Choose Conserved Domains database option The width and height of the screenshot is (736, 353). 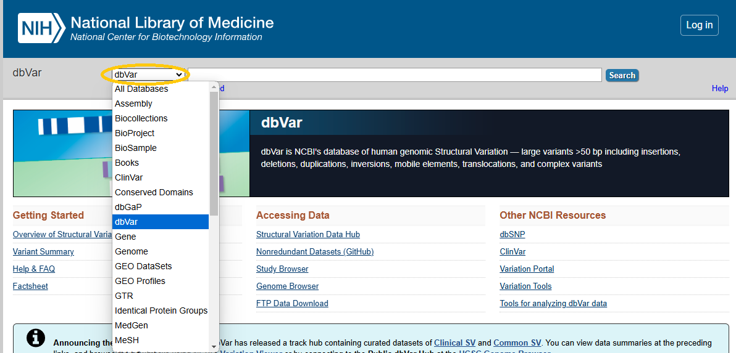click(161, 192)
